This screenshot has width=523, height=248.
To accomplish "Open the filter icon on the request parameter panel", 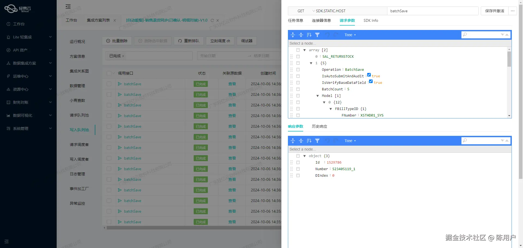I will 317,35.
